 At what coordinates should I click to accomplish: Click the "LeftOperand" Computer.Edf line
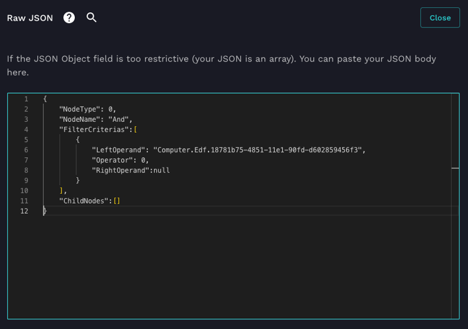[x=229, y=150]
